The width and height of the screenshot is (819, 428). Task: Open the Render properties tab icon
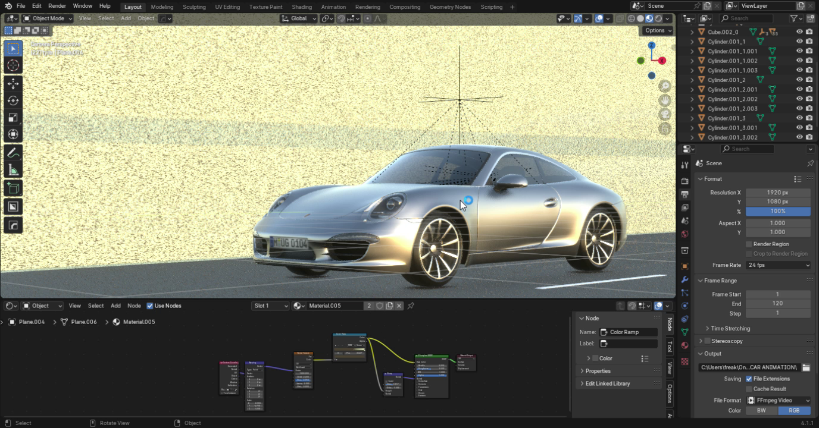pos(684,181)
